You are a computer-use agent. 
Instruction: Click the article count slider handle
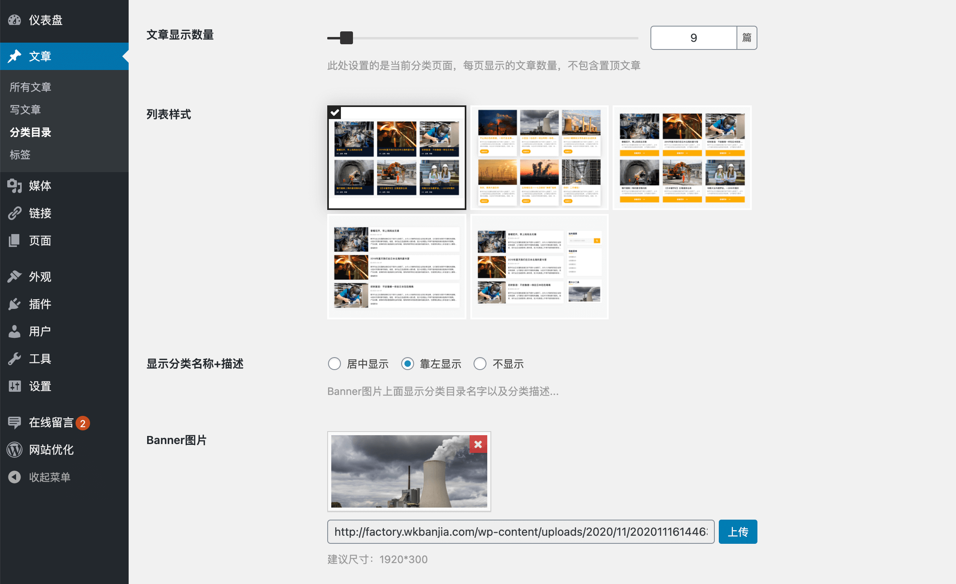346,38
